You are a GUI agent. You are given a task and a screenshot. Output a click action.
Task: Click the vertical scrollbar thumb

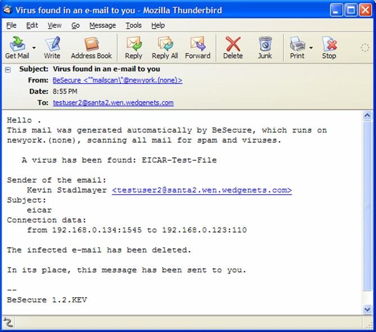click(367, 206)
